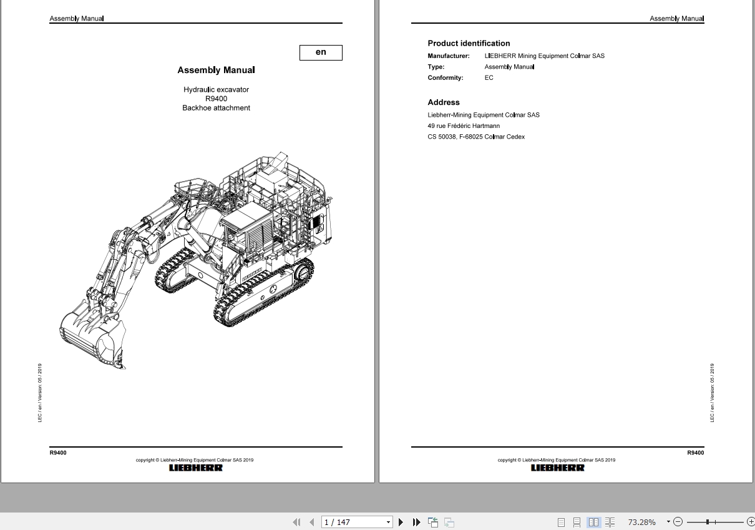
Task: Click 'LIEBHERR Mining Equipment Colmar SAS' manufacturer value
Action: [545, 56]
